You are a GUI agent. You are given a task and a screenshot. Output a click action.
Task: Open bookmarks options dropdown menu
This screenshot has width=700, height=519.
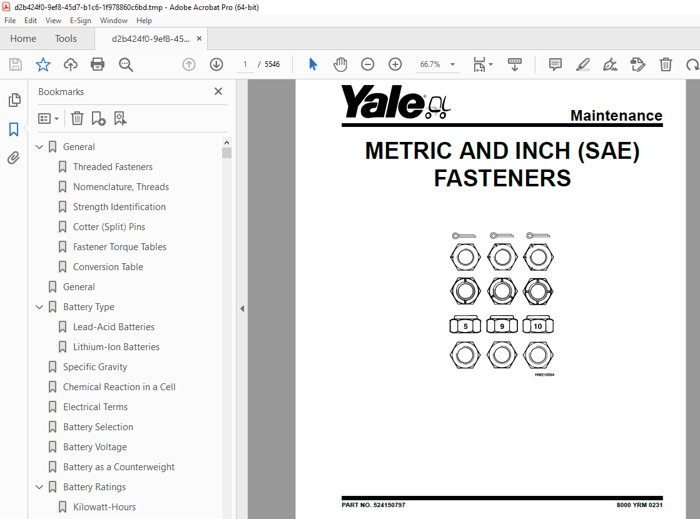[49, 118]
